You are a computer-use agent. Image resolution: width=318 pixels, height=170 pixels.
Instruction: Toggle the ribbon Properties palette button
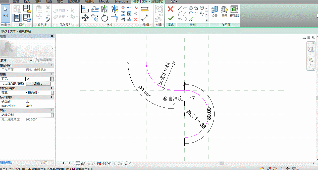pyautogui.click(x=17, y=18)
